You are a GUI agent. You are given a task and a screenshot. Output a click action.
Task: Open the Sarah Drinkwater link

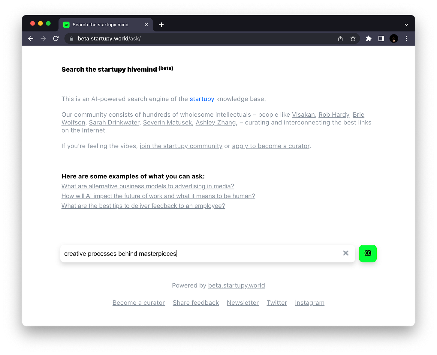(114, 122)
